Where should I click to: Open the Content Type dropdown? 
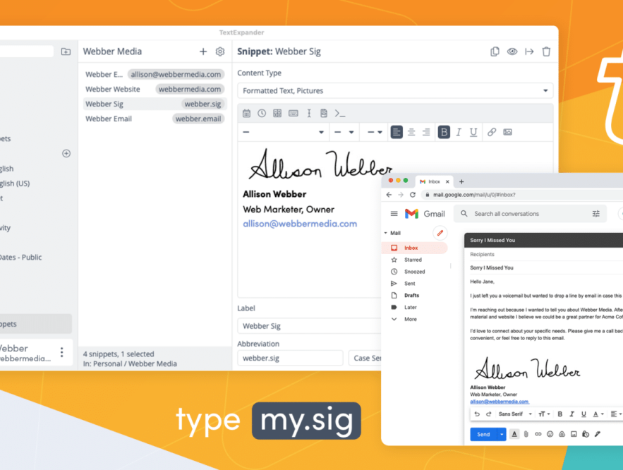tap(395, 90)
